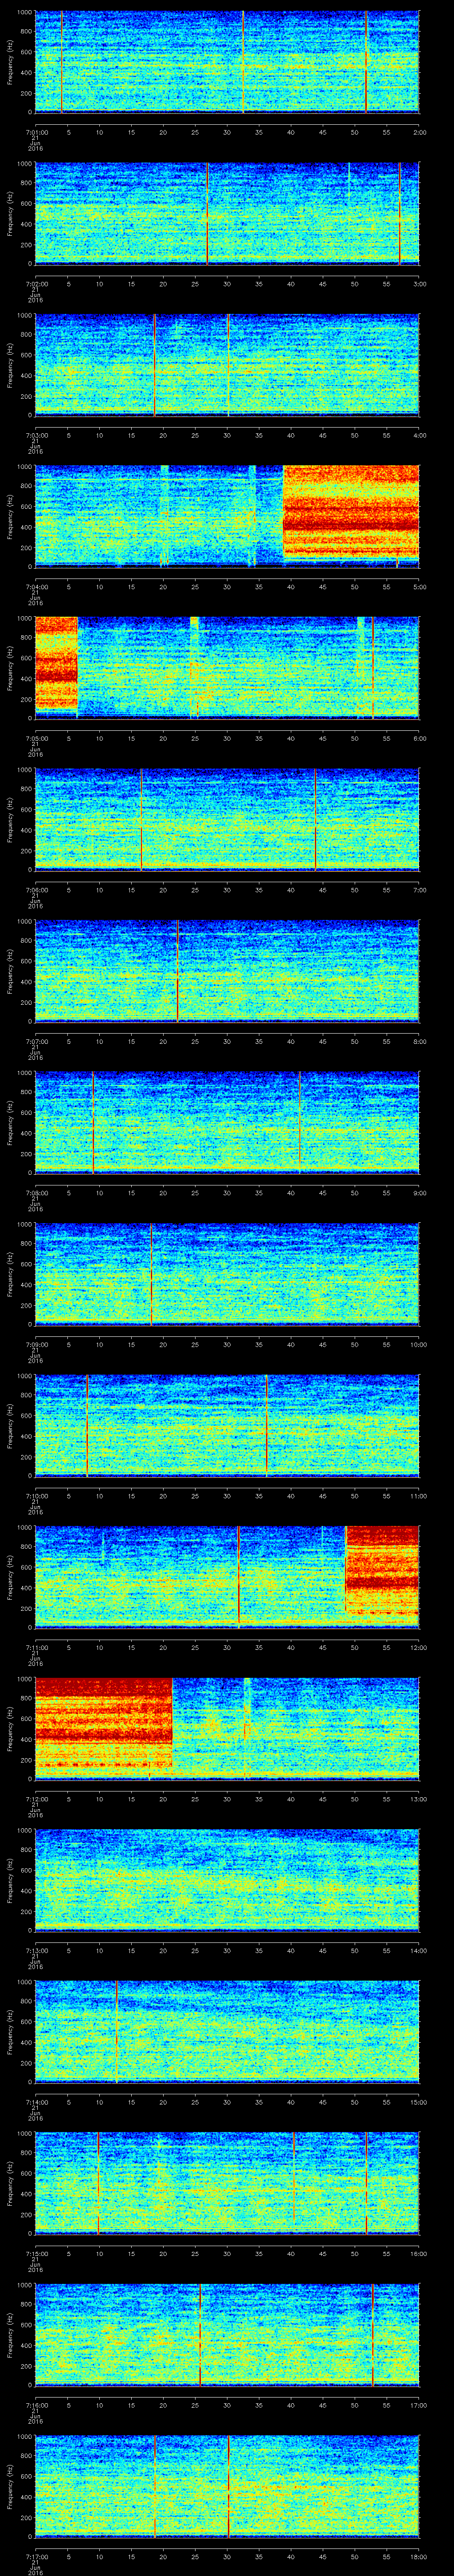Click the spike near 18 s in the 7:09:00 panel
The height and width of the screenshot is (2576, 454).
(152, 1274)
